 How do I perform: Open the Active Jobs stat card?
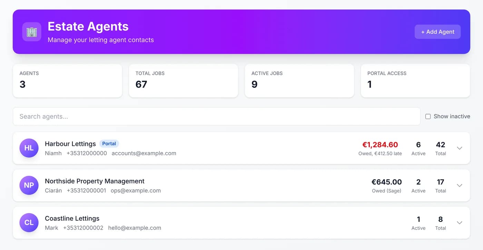coord(299,81)
